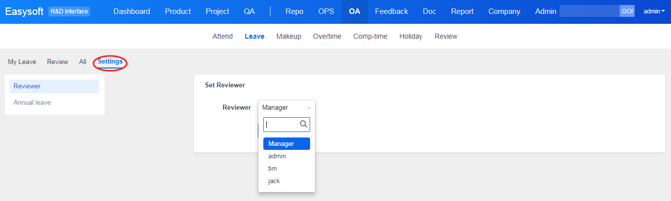Click the Easysoft logo
The width and height of the screenshot is (671, 201).
pyautogui.click(x=24, y=11)
